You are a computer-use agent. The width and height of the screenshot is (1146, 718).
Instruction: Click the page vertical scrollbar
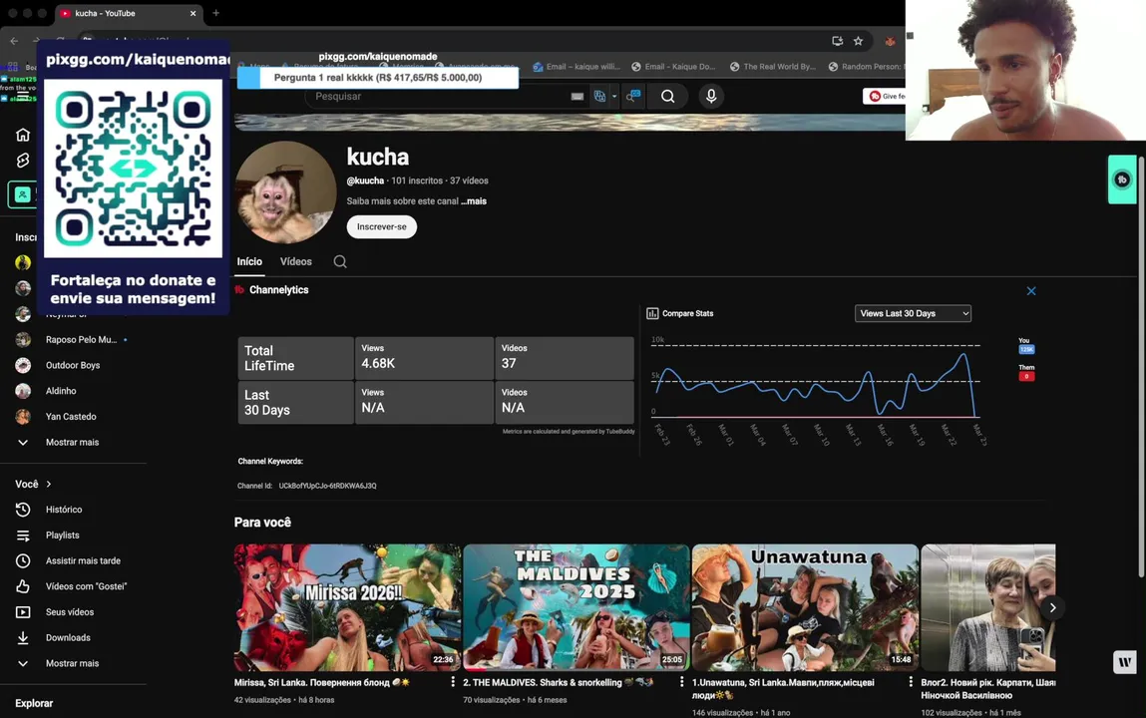tap(1141, 365)
